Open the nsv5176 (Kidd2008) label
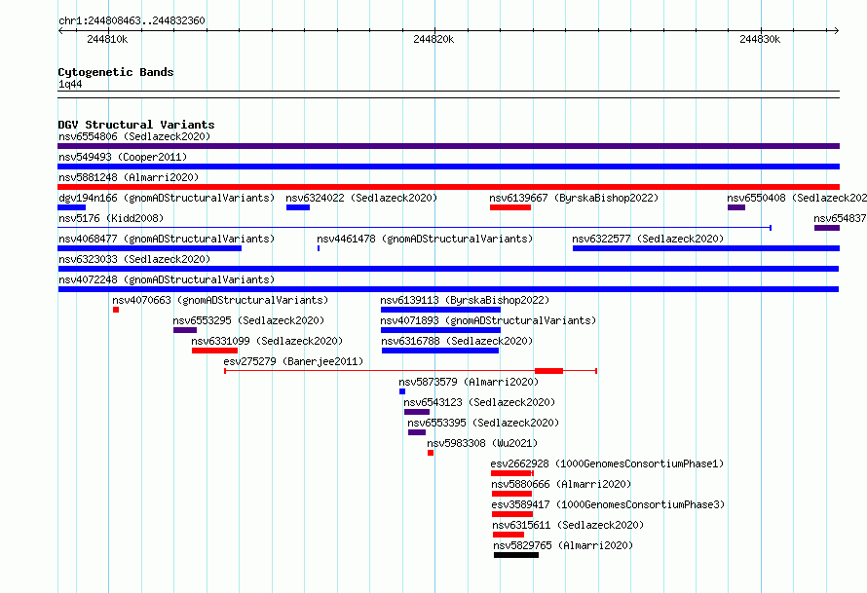Screen dimensions: 867x593 111,218
